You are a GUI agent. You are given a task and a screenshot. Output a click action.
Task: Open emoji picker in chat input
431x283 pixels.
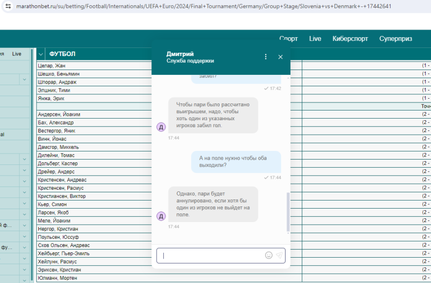pyautogui.click(x=268, y=256)
